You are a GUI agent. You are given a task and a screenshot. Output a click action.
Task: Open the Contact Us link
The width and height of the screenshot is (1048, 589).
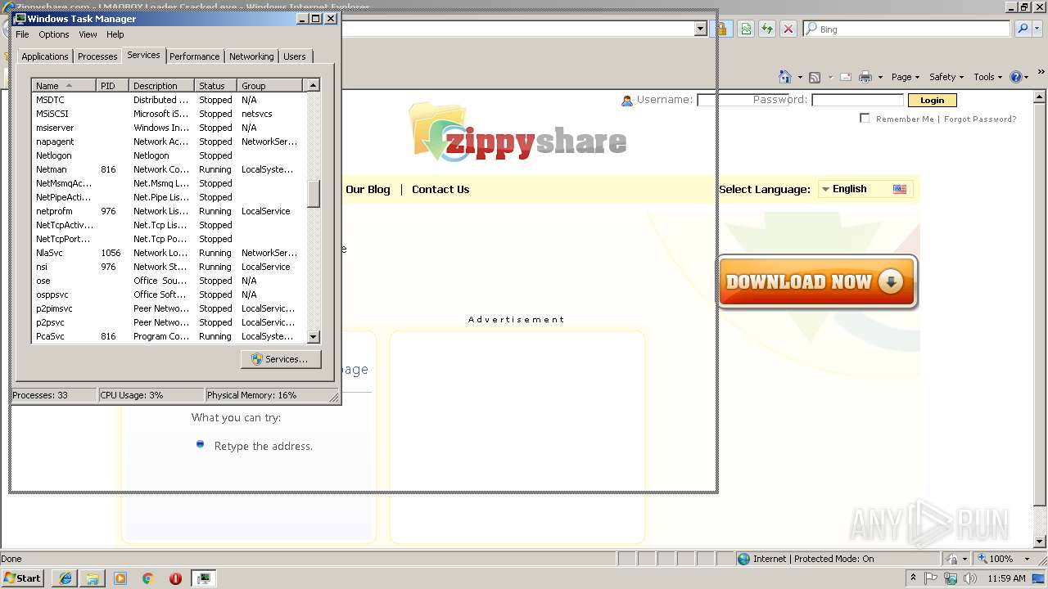click(440, 189)
